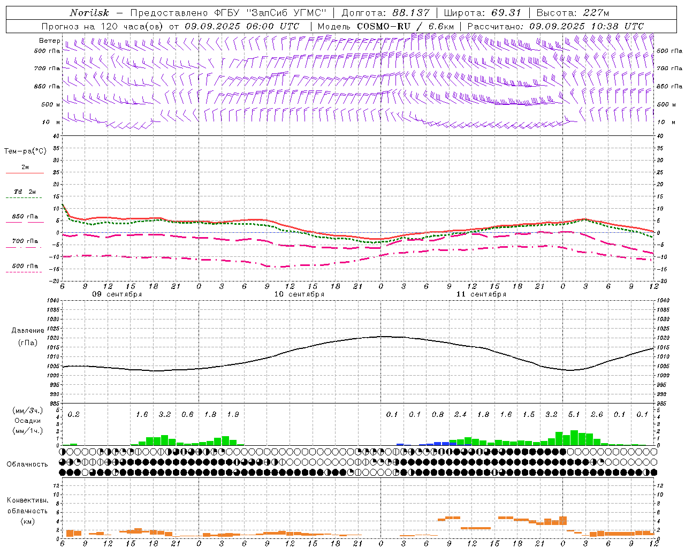
Task: Click the forecast start time 09.09.2025 06:00 UTC
Action: click(242, 26)
